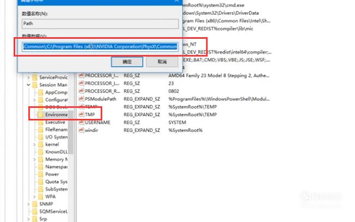Screen dimensions: 355x222
Task: Select the SQMServiceList tree item label
Action: click(53, 212)
